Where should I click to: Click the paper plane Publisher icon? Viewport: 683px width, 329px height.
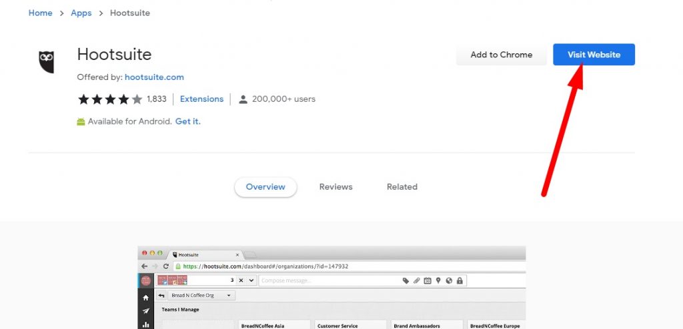tap(146, 311)
